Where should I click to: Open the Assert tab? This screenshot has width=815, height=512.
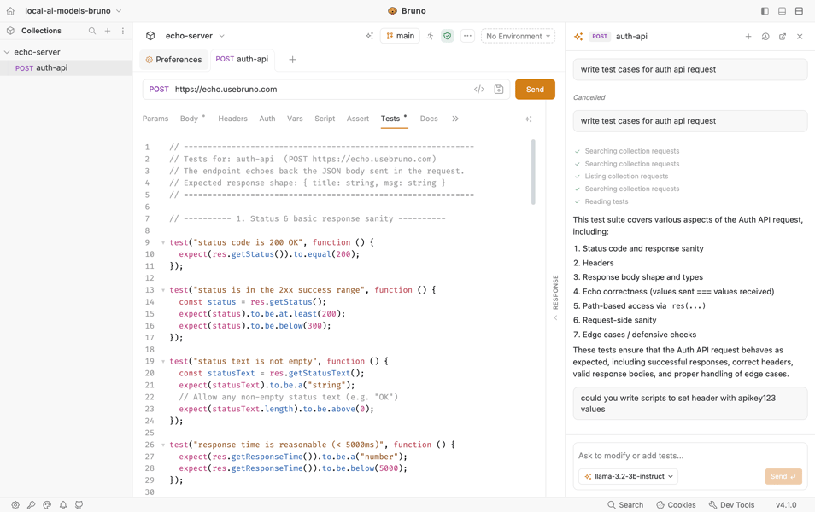tap(358, 119)
